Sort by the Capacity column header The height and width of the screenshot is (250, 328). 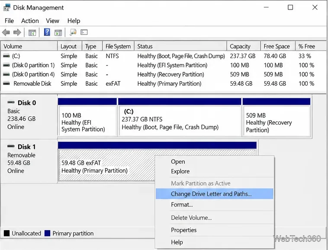[x=244, y=46]
